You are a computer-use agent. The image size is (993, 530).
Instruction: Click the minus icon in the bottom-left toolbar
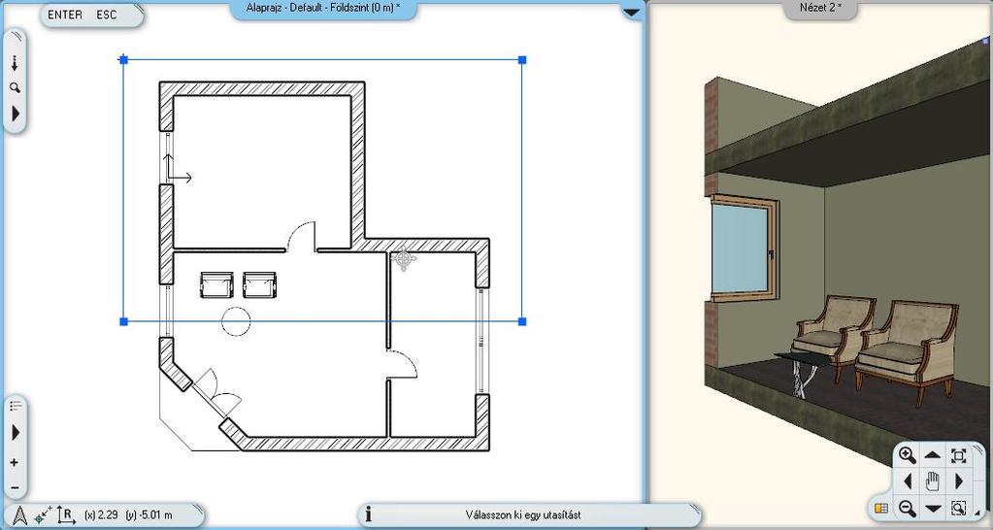tap(15, 488)
